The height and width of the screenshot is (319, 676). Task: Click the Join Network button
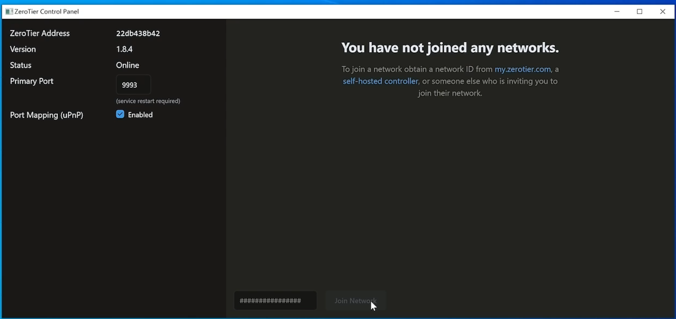click(356, 301)
